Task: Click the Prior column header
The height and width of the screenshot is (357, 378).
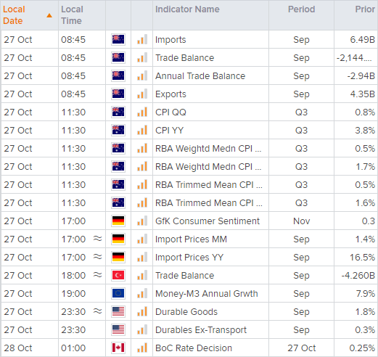Action: click(x=365, y=9)
